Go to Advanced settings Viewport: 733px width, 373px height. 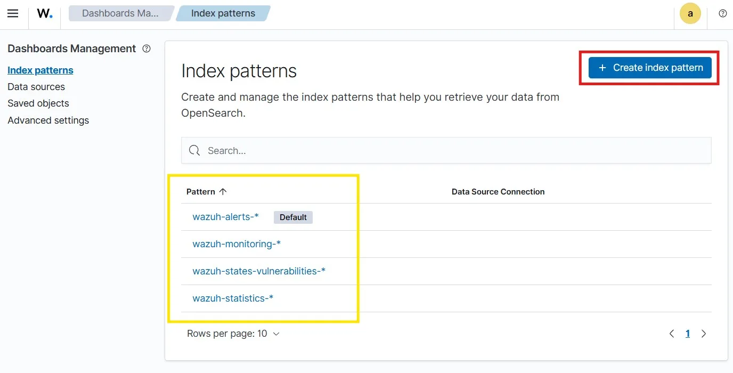click(48, 120)
